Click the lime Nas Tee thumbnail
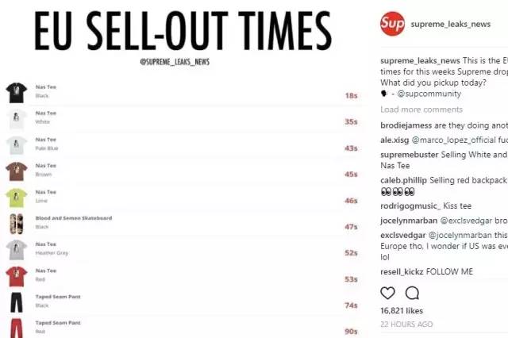The image size is (508, 338). click(17, 198)
